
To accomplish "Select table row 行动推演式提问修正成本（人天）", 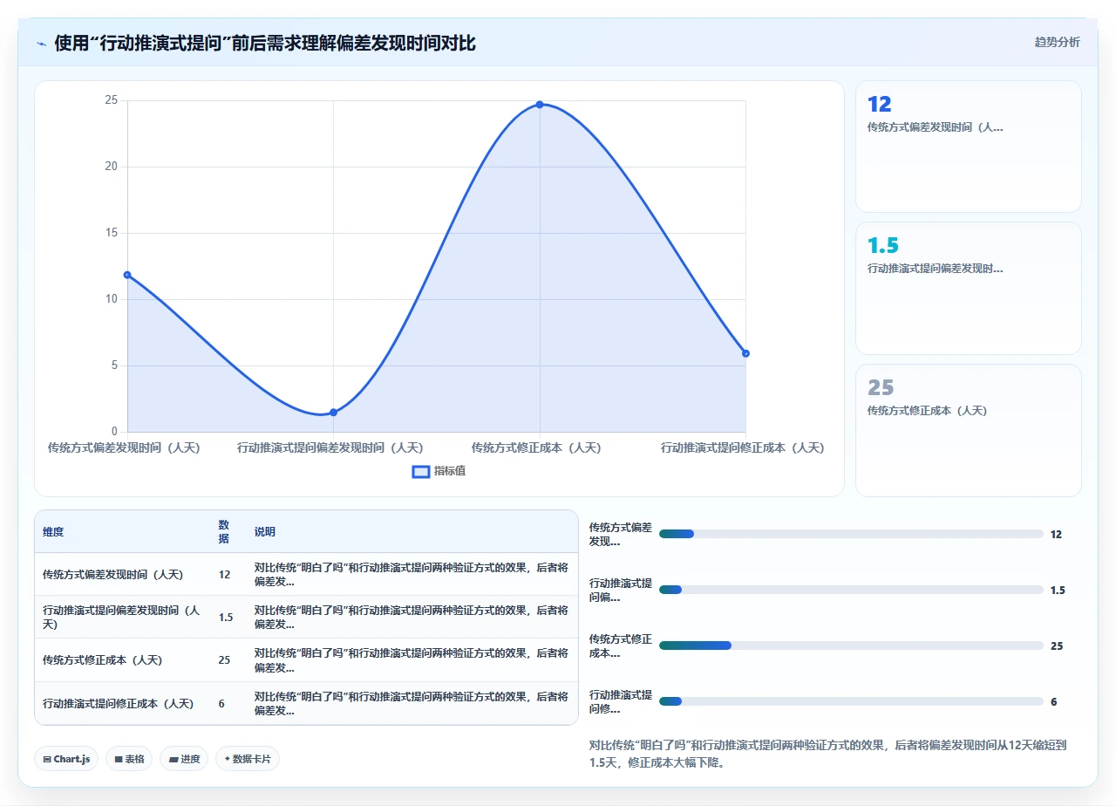I will (x=306, y=703).
